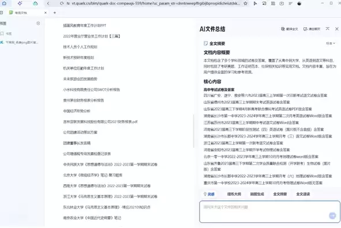341x228 pixels.
Task: Click the 翻译全文 translate icon button
Action: (x=290, y=29)
